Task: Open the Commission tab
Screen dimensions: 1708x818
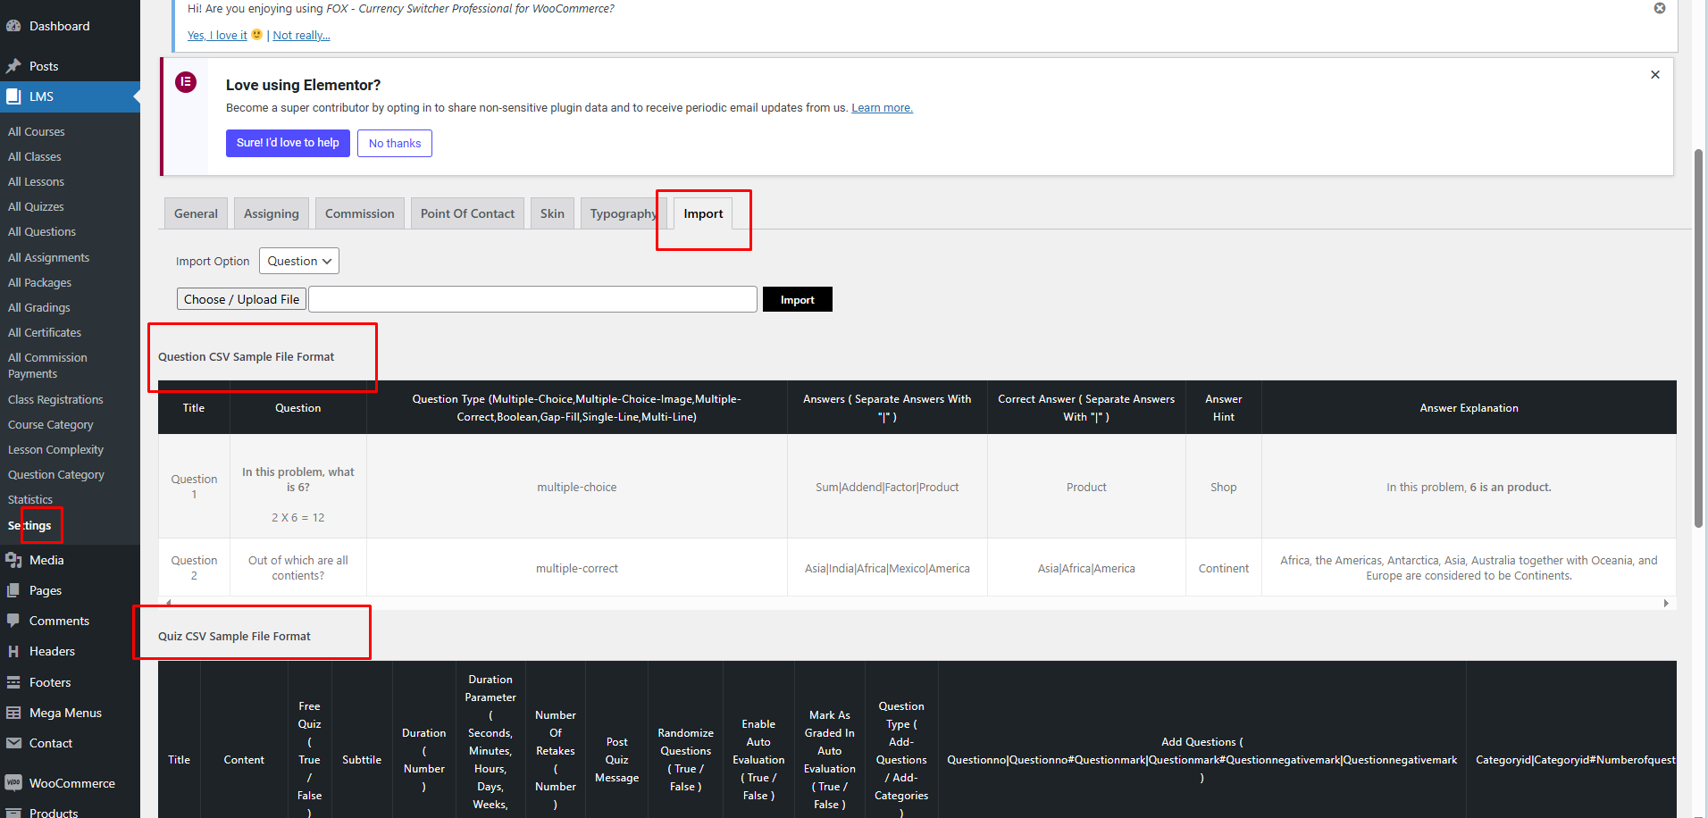Action: click(359, 213)
